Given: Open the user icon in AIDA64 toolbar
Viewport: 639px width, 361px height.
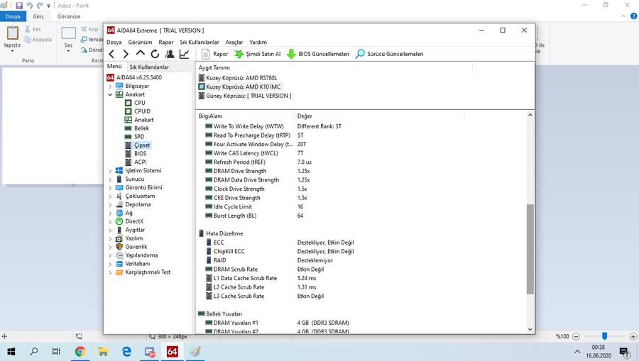Looking at the screenshot, I should [170, 54].
